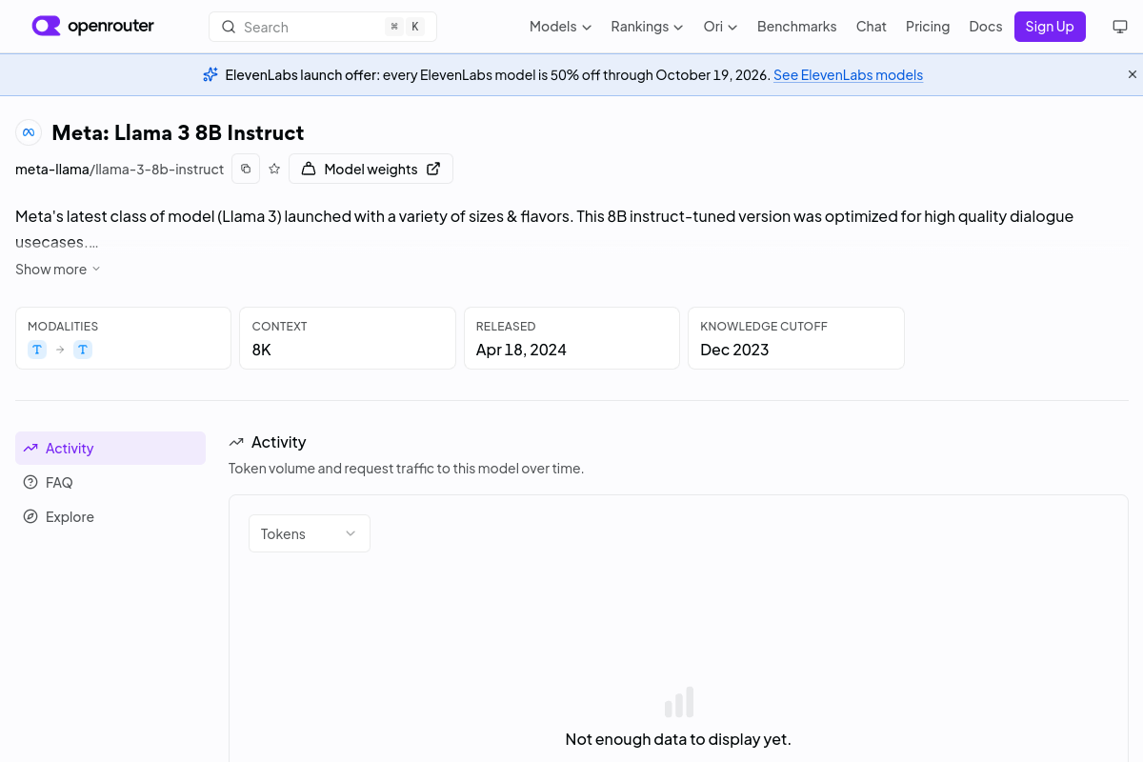Toggle the display theme monitor icon
The image size is (1143, 762).
click(x=1120, y=27)
